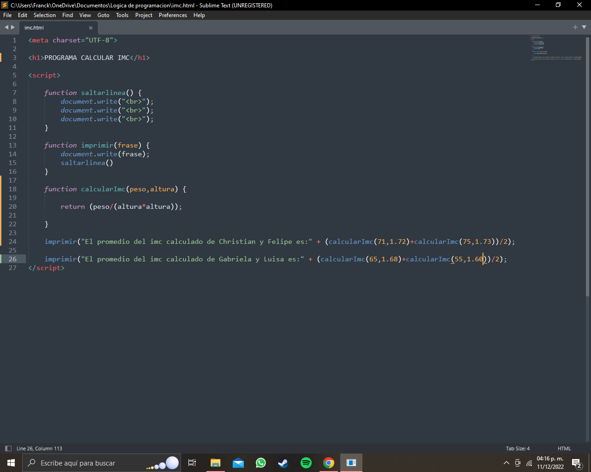Change HTML syntax in status bar
This screenshot has height=472, width=591.
click(564, 448)
